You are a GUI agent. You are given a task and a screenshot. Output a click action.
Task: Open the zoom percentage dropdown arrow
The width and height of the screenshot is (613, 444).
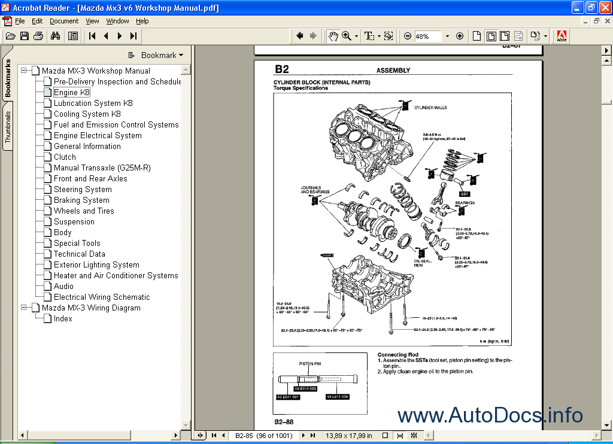pyautogui.click(x=447, y=37)
